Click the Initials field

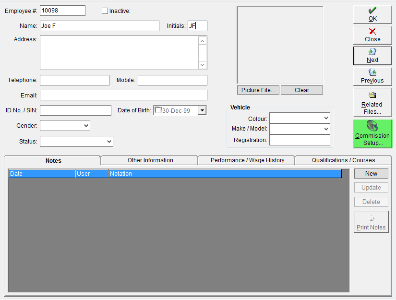point(197,26)
